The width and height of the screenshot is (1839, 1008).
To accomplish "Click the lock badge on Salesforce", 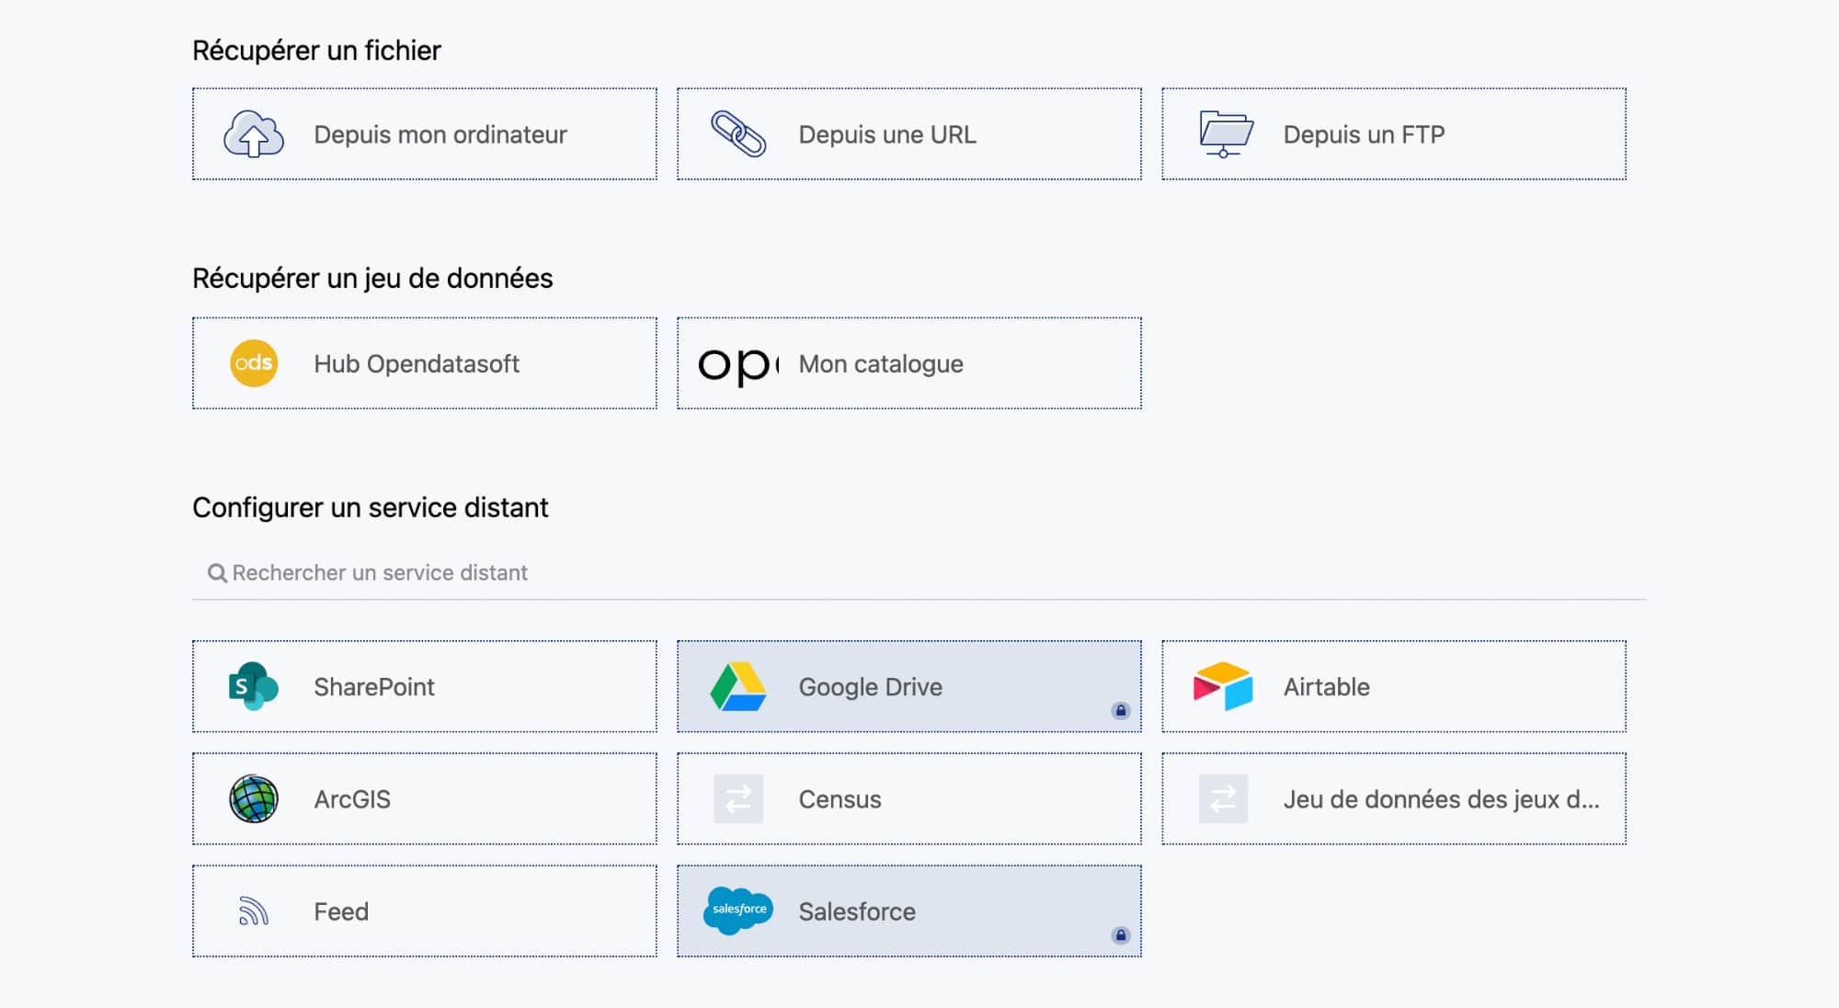I will point(1120,935).
